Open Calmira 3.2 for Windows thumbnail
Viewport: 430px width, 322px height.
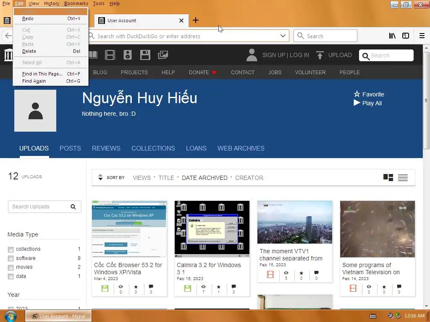[212, 229]
